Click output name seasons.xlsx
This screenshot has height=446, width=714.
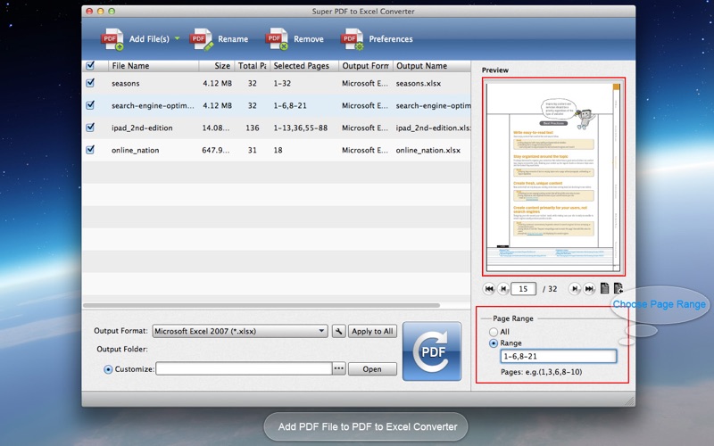click(419, 83)
